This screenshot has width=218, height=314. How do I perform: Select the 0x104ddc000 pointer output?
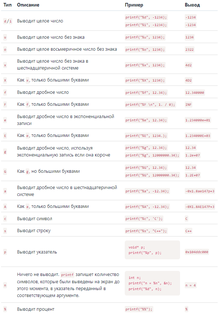(197, 252)
